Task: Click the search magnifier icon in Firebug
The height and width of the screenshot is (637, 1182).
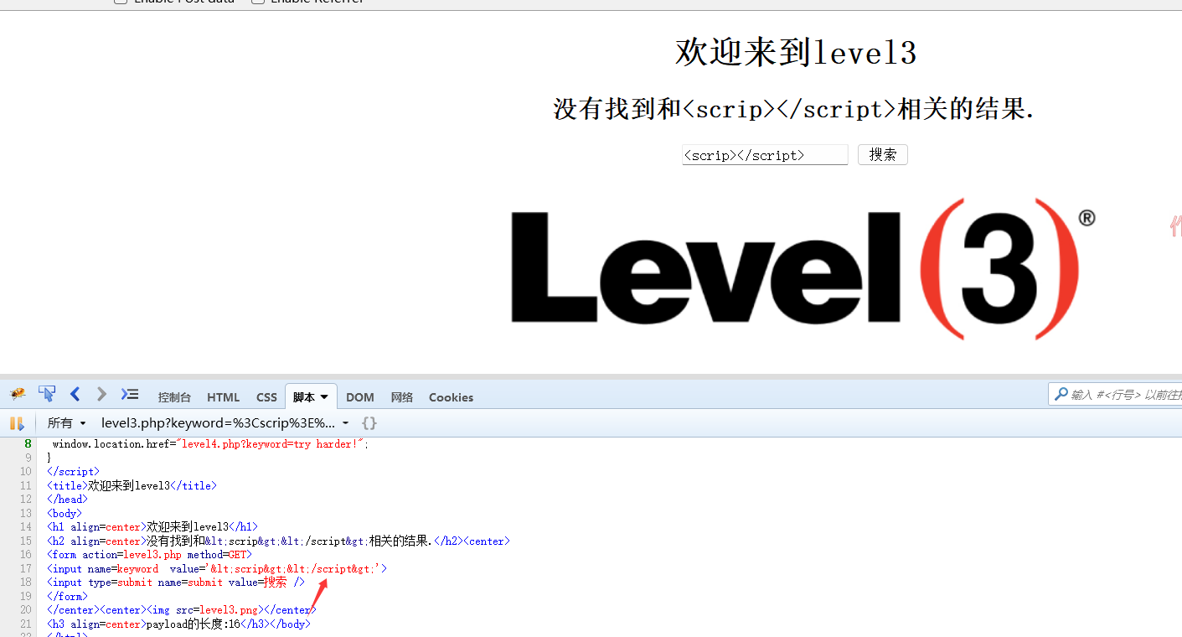Action: click(1061, 394)
